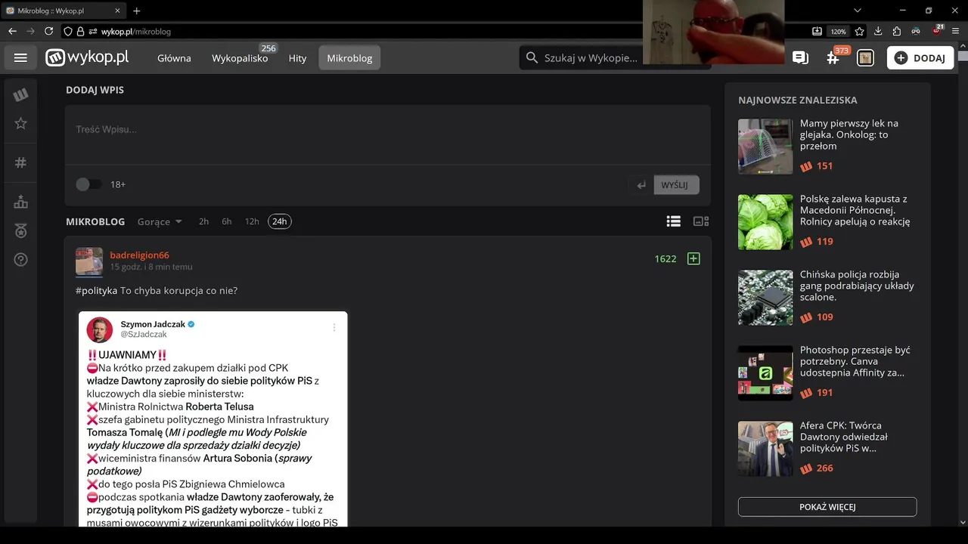Select the 2h time filter
This screenshot has height=544, width=968.
click(x=203, y=221)
